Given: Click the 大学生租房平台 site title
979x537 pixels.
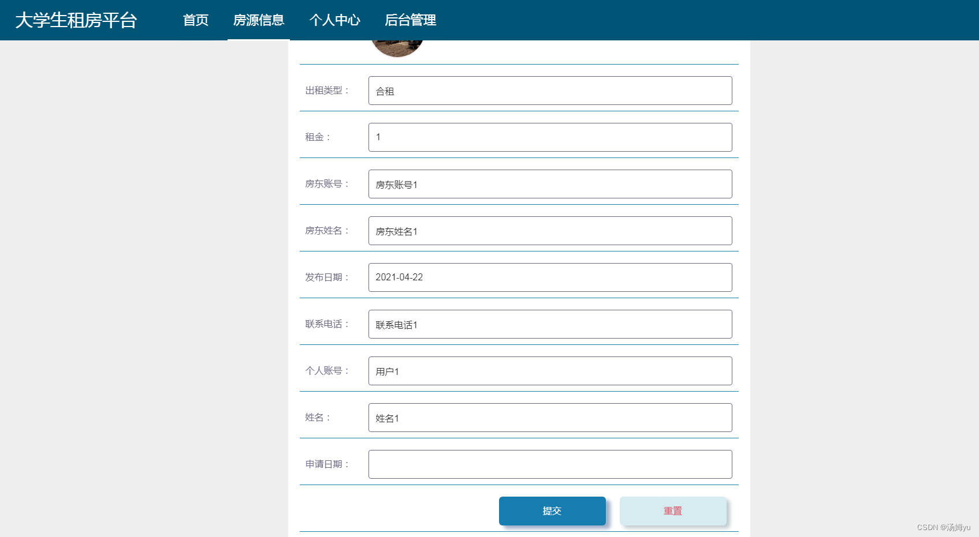Looking at the screenshot, I should coord(76,20).
